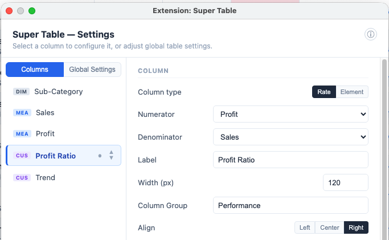The image size is (389, 240).
Task: Set column type to Element
Action: click(x=352, y=92)
